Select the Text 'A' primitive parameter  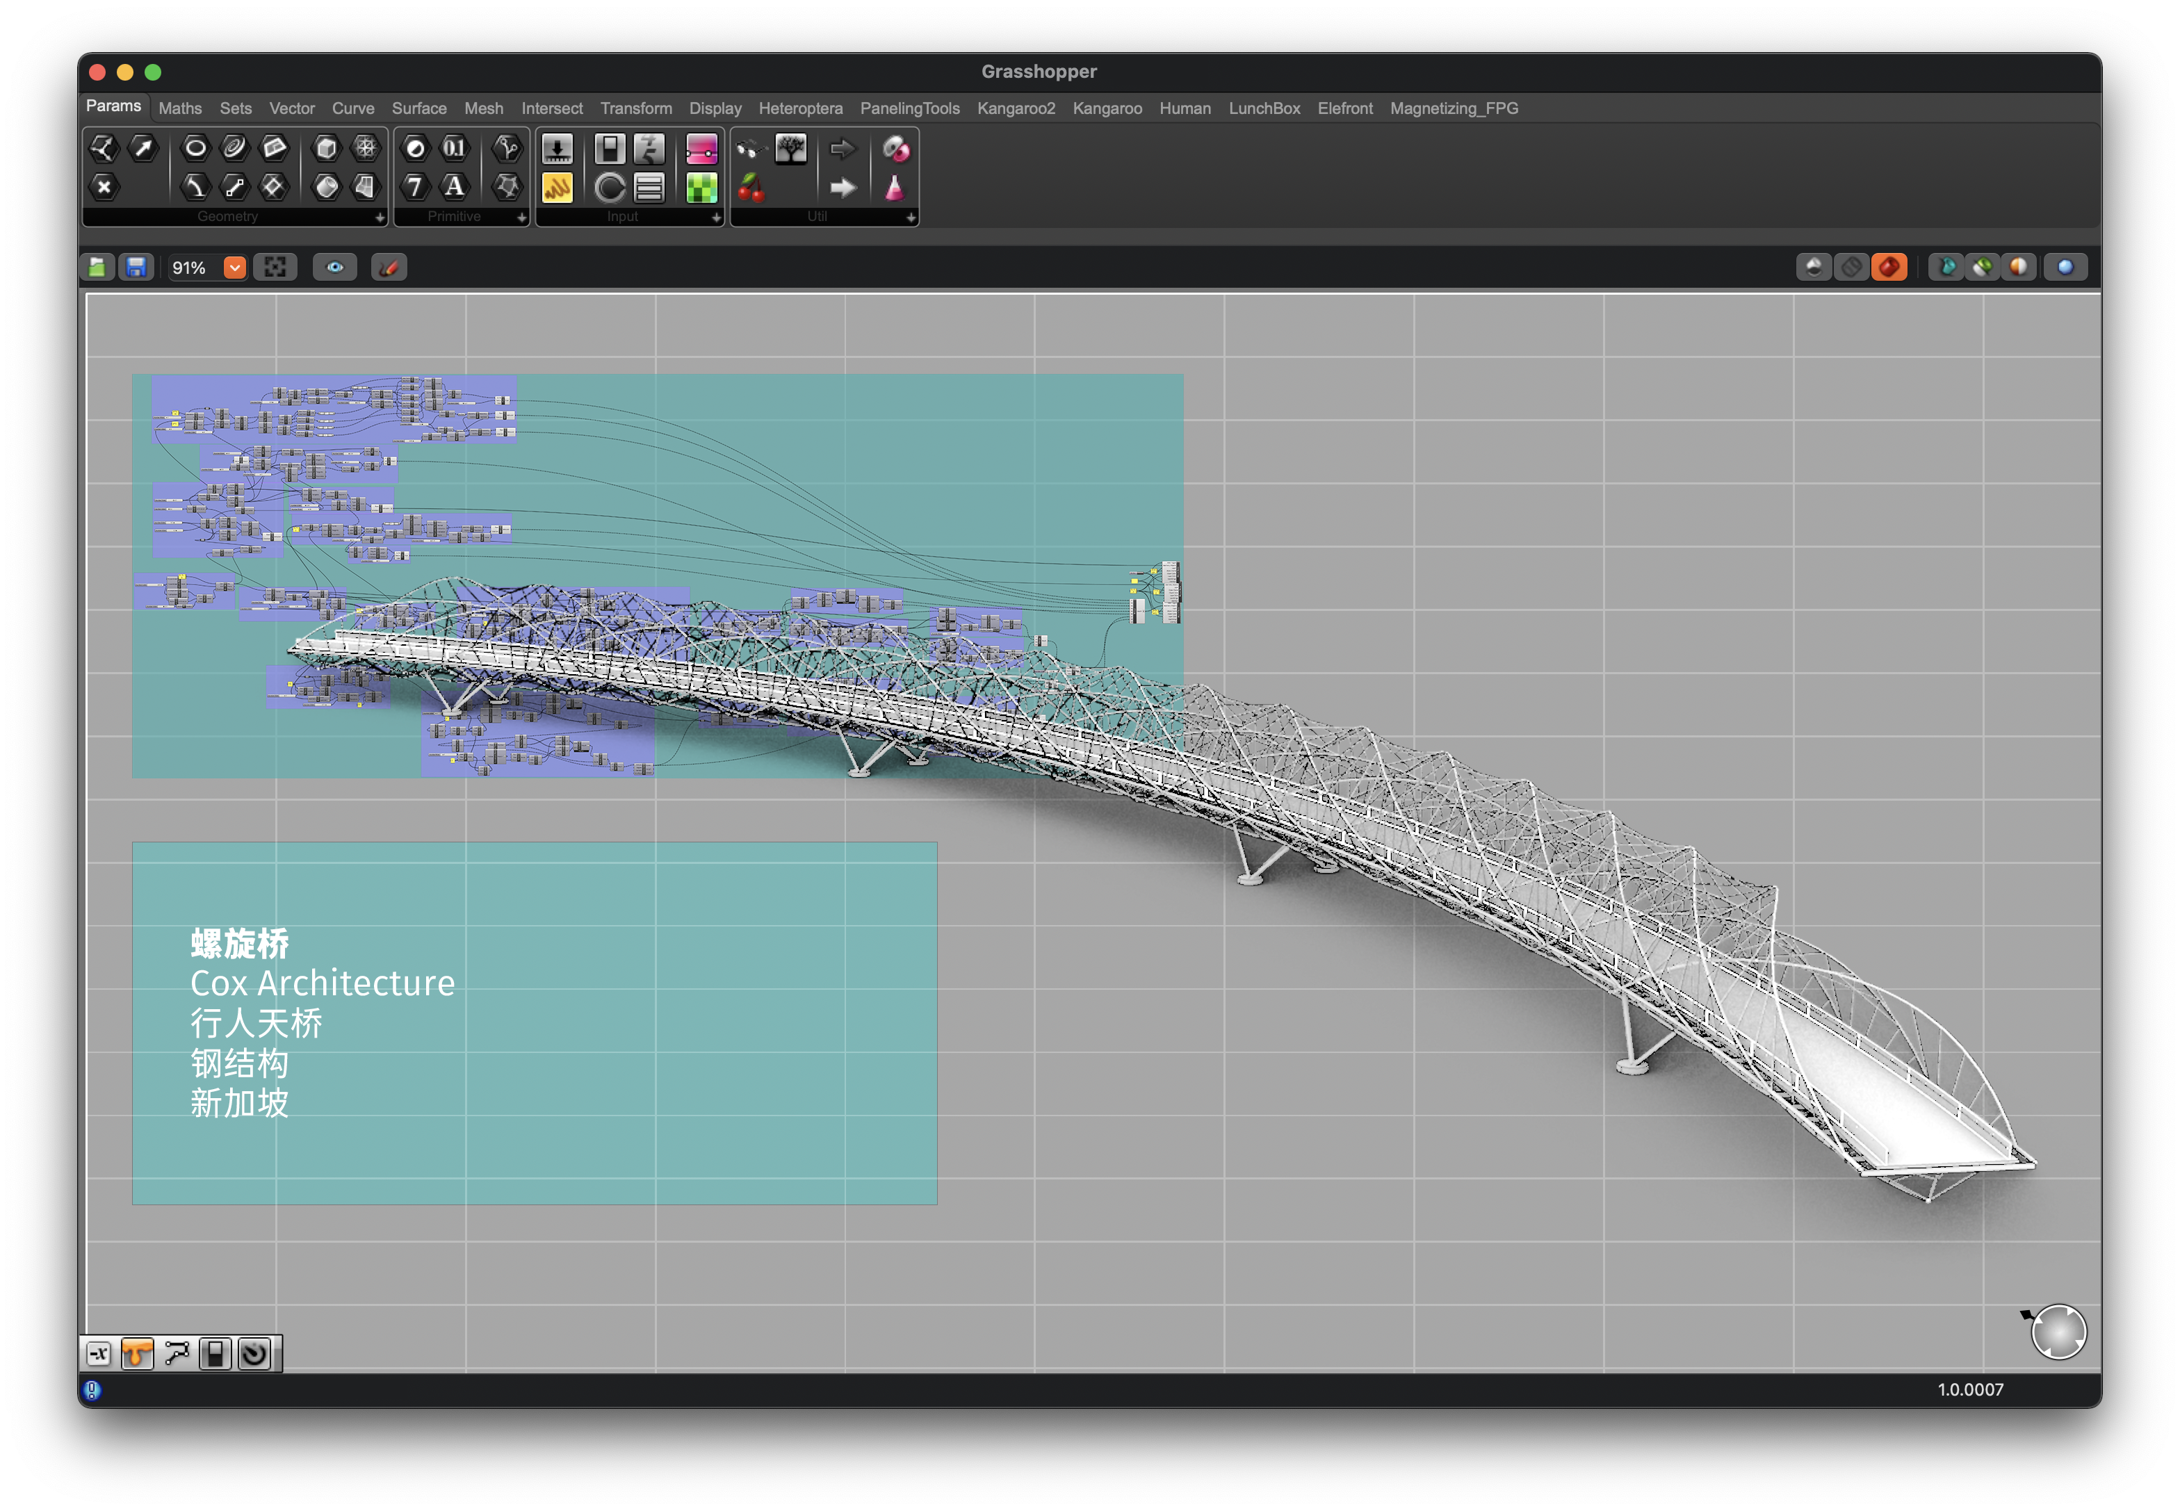[455, 186]
